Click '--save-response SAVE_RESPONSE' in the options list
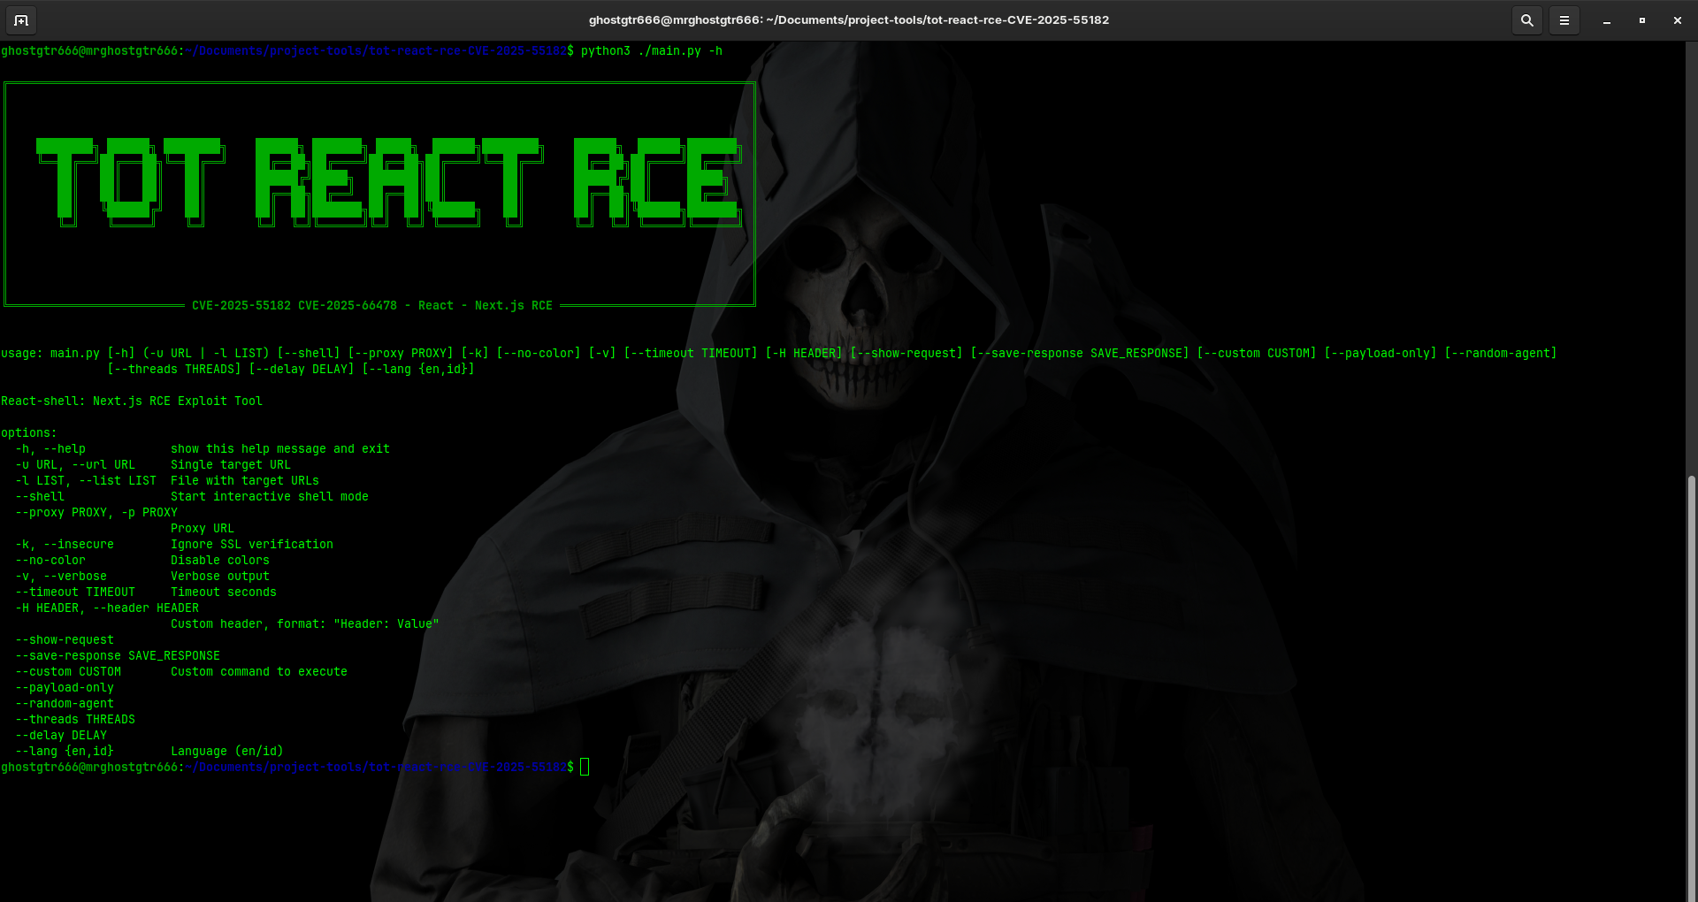The height and width of the screenshot is (902, 1698). (118, 656)
